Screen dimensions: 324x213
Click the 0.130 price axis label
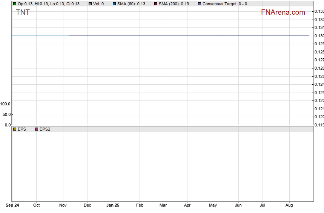319,36
